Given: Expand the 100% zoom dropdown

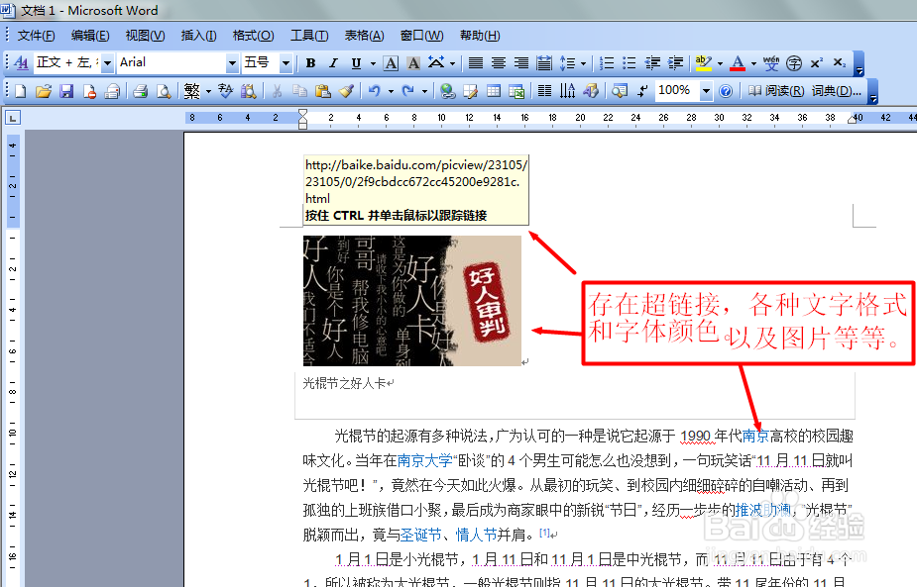Looking at the screenshot, I should tap(707, 91).
